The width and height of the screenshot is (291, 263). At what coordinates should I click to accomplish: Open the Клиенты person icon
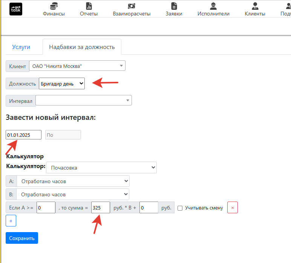255,6
